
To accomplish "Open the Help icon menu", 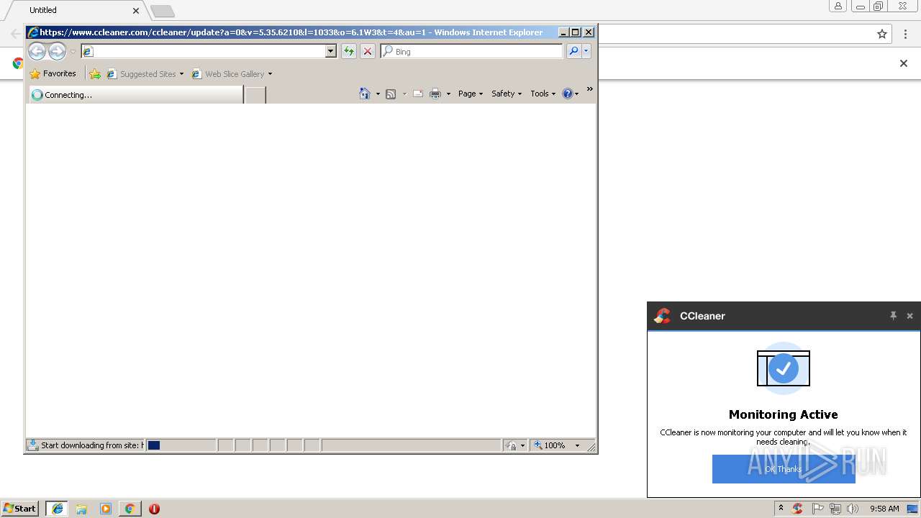I will 571,94.
